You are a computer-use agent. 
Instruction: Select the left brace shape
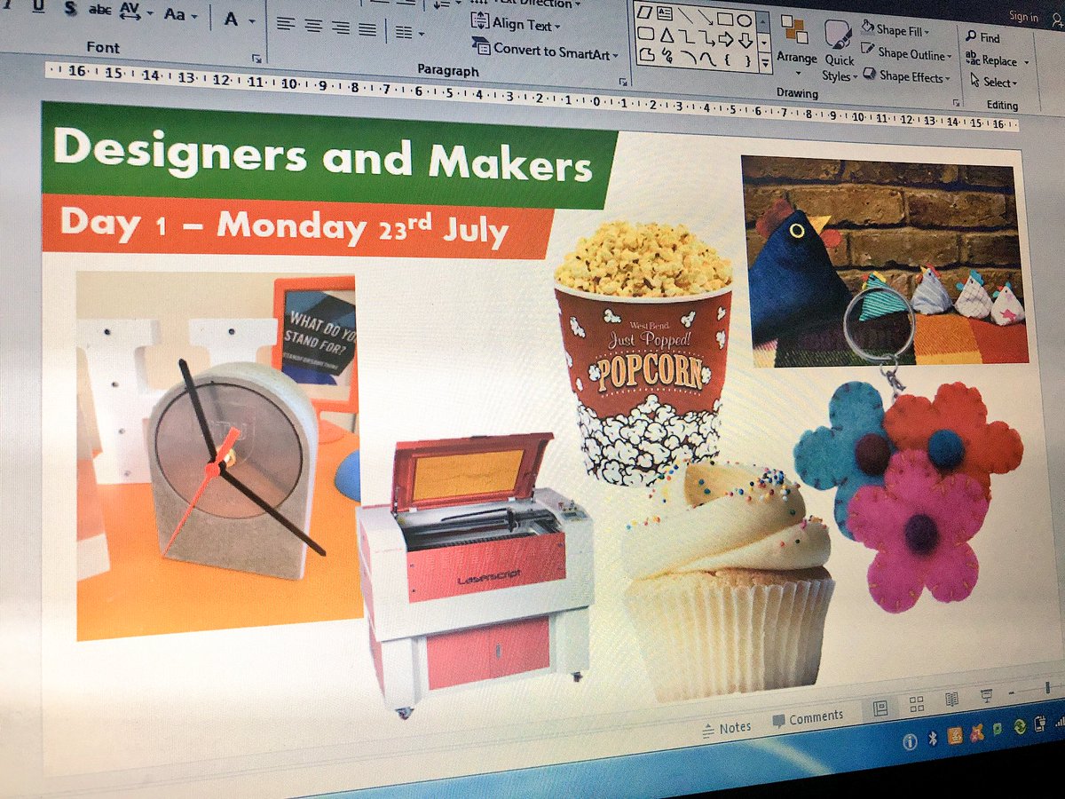coord(727,61)
